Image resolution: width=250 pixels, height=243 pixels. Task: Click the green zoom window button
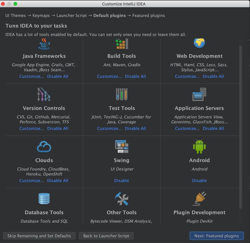click(x=15, y=4)
